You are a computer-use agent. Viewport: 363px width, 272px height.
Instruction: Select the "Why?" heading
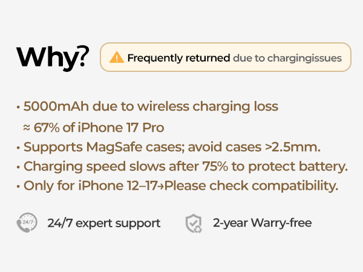[53, 57]
